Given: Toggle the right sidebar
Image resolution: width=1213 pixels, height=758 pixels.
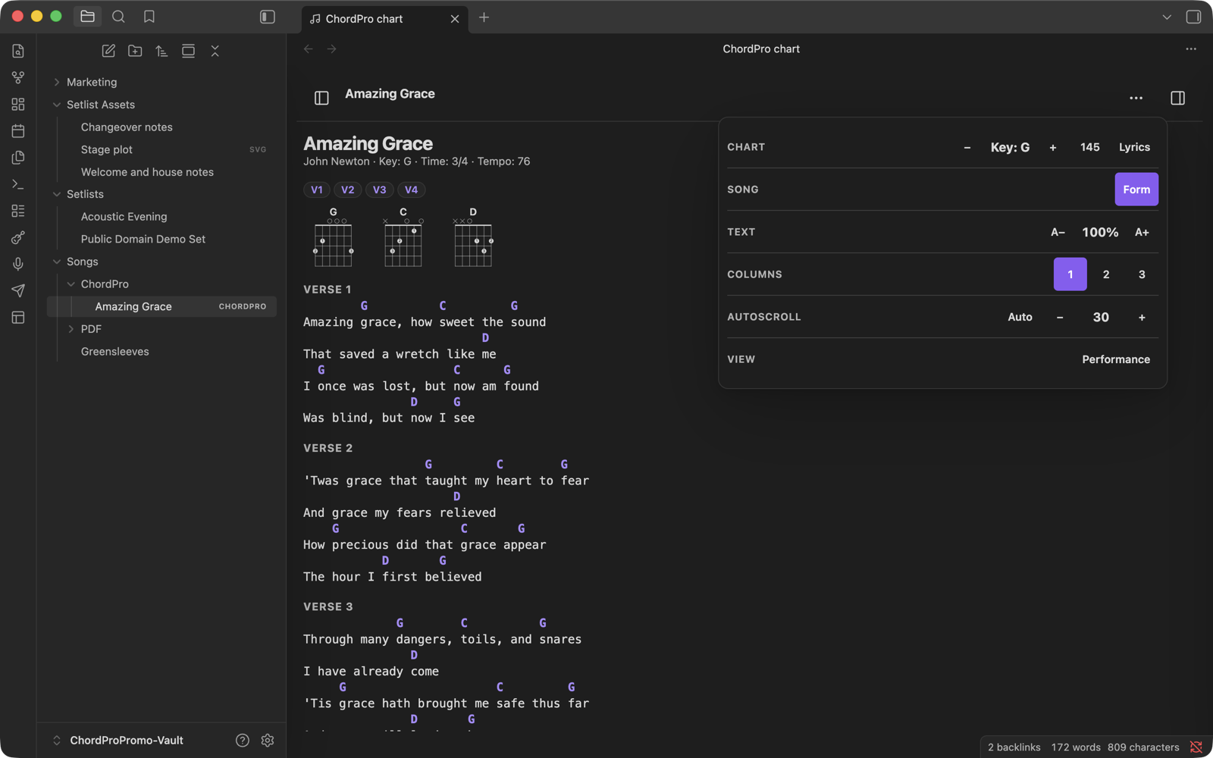Looking at the screenshot, I should point(1193,17).
